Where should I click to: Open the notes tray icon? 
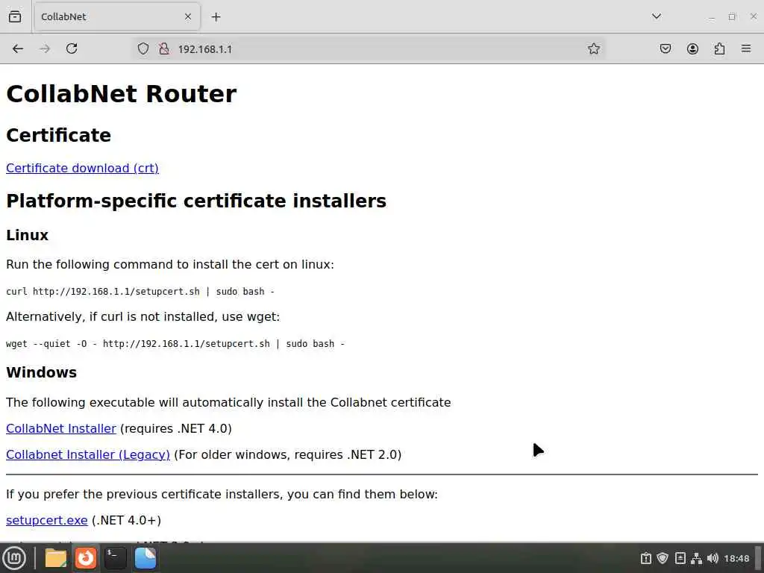coord(680,558)
